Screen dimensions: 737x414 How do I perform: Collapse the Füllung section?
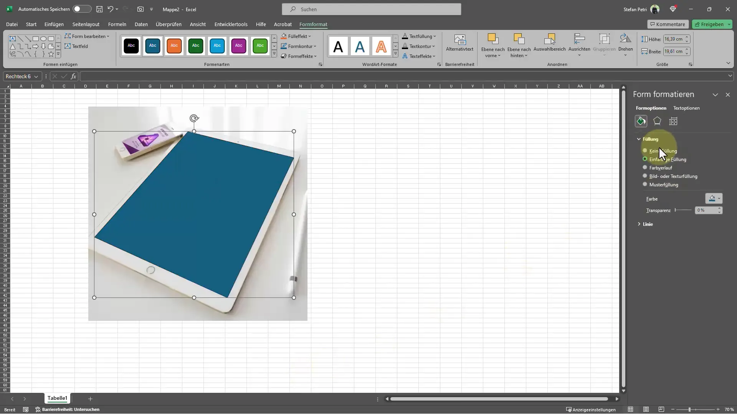point(639,139)
